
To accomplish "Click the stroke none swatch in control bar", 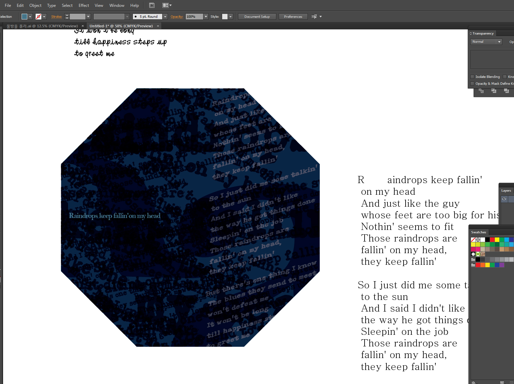I will (x=38, y=16).
